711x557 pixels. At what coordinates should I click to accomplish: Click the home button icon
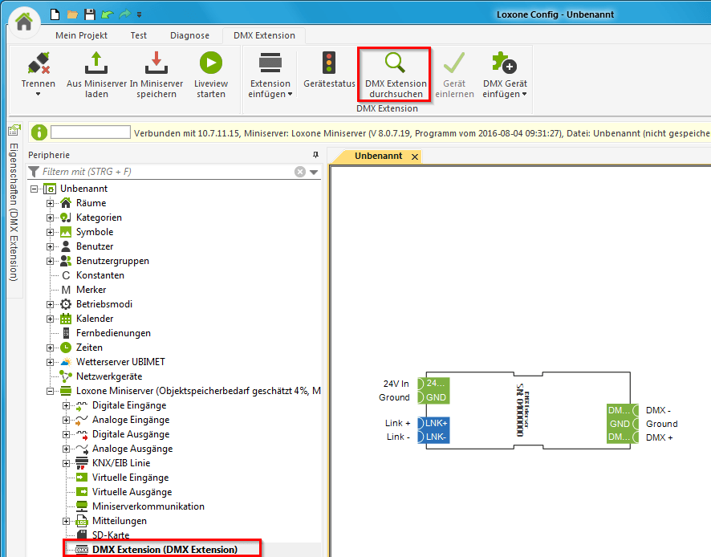[24, 22]
